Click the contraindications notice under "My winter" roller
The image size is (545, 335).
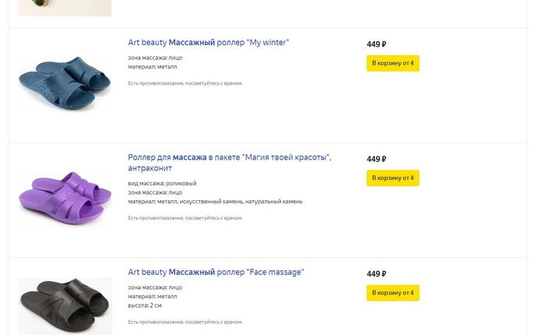click(185, 83)
